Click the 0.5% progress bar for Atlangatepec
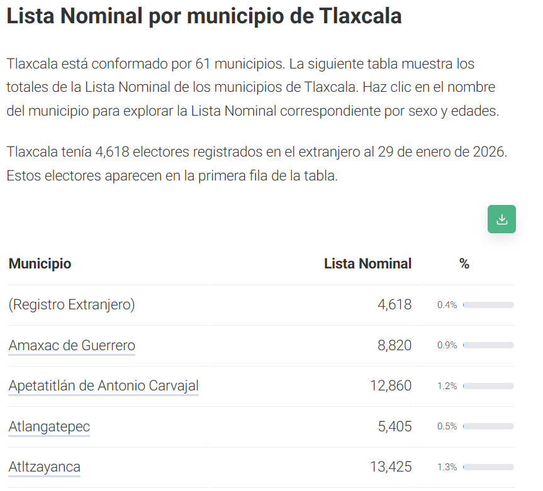The width and height of the screenshot is (543, 491). (x=488, y=426)
